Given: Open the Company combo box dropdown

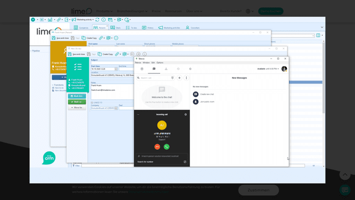Looking at the screenshot, I should click(116, 108).
